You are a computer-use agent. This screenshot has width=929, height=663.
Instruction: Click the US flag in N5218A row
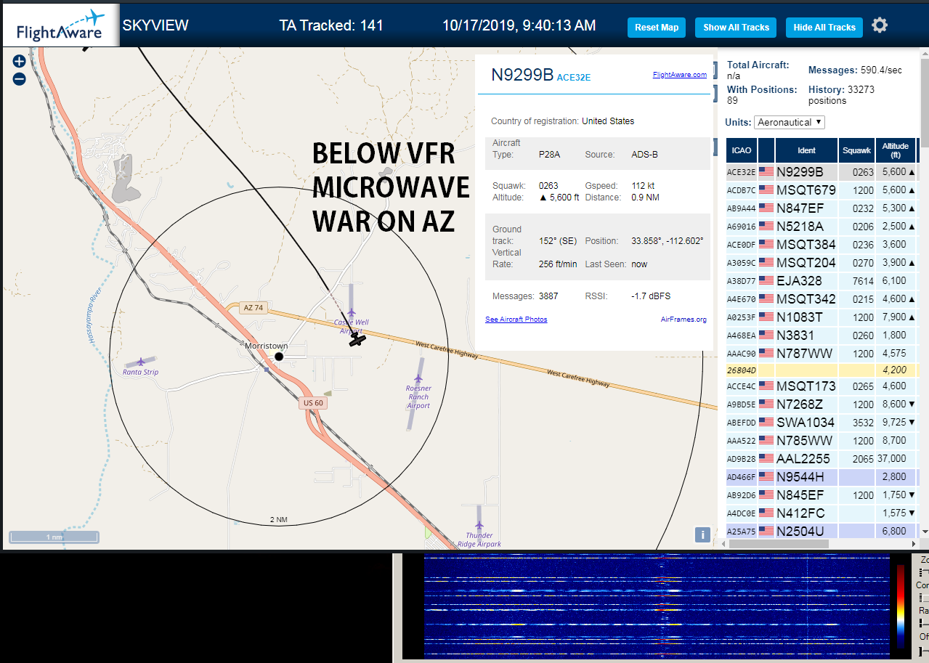[766, 227]
